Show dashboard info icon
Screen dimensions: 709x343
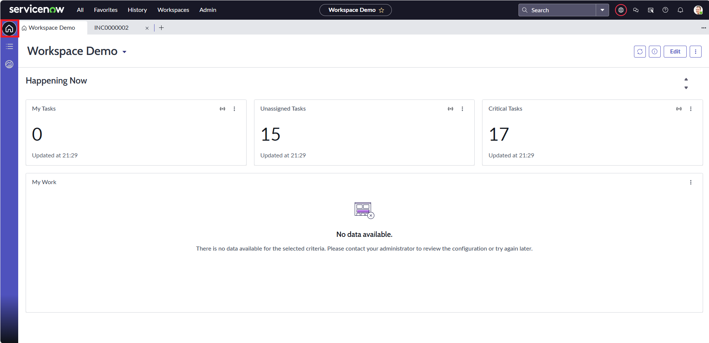[x=654, y=52]
